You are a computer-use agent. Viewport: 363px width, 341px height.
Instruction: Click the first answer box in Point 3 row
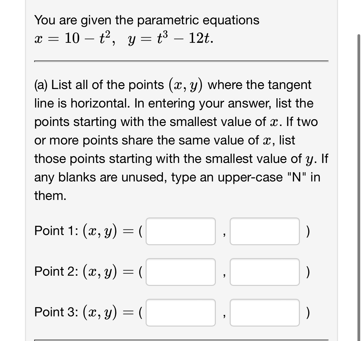point(180,312)
